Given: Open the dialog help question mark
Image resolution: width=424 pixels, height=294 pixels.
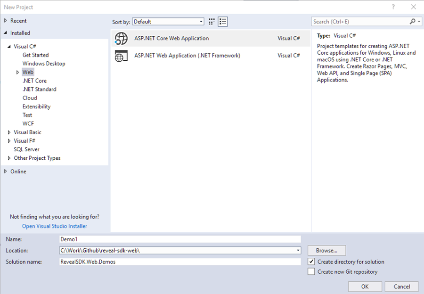Looking at the screenshot, I should tap(393, 7).
